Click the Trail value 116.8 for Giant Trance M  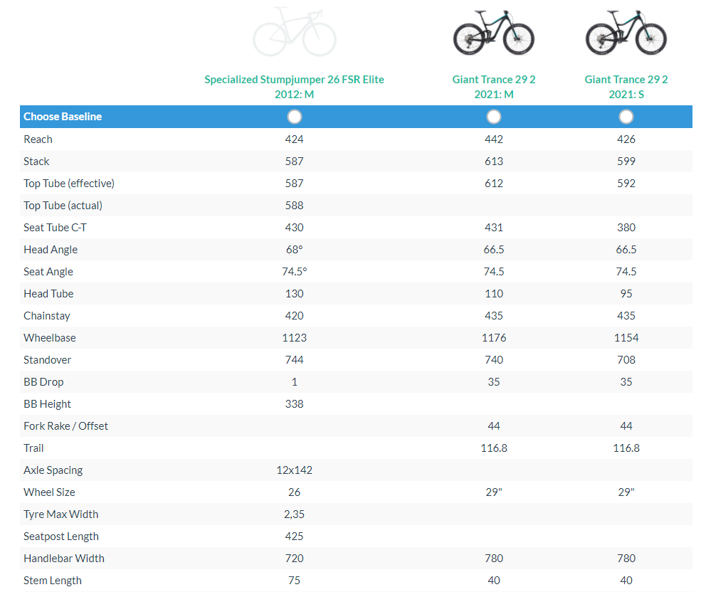click(x=494, y=448)
